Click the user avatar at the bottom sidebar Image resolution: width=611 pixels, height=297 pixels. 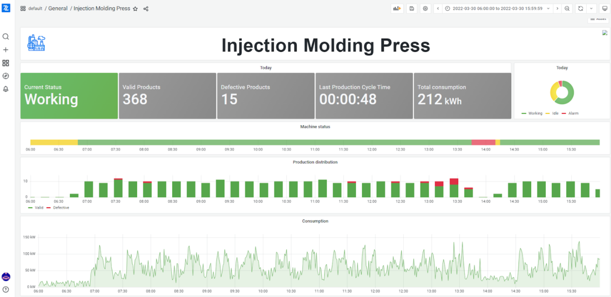pos(6,277)
